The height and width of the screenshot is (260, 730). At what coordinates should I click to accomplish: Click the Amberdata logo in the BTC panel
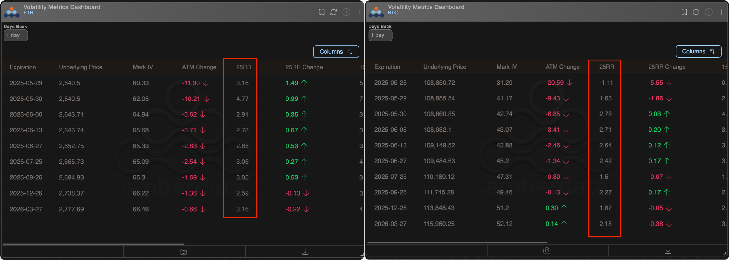376,12
